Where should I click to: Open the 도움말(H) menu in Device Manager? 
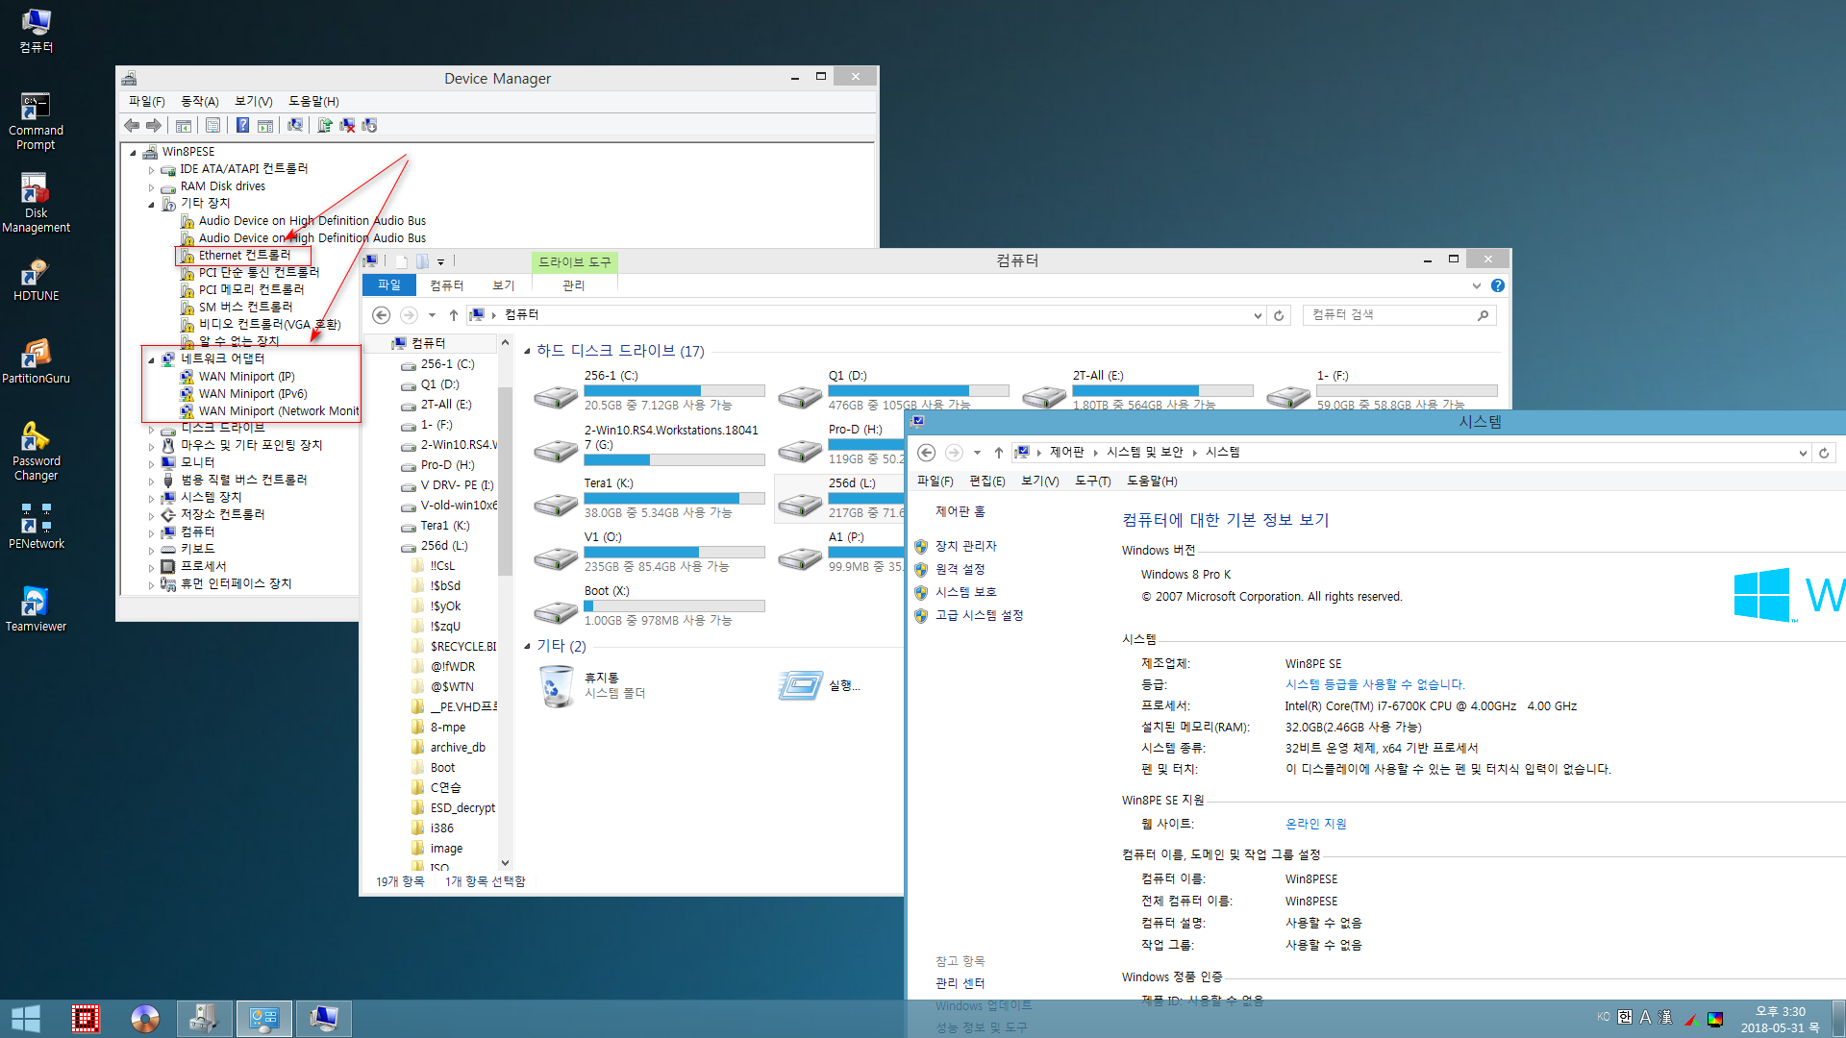[313, 101]
